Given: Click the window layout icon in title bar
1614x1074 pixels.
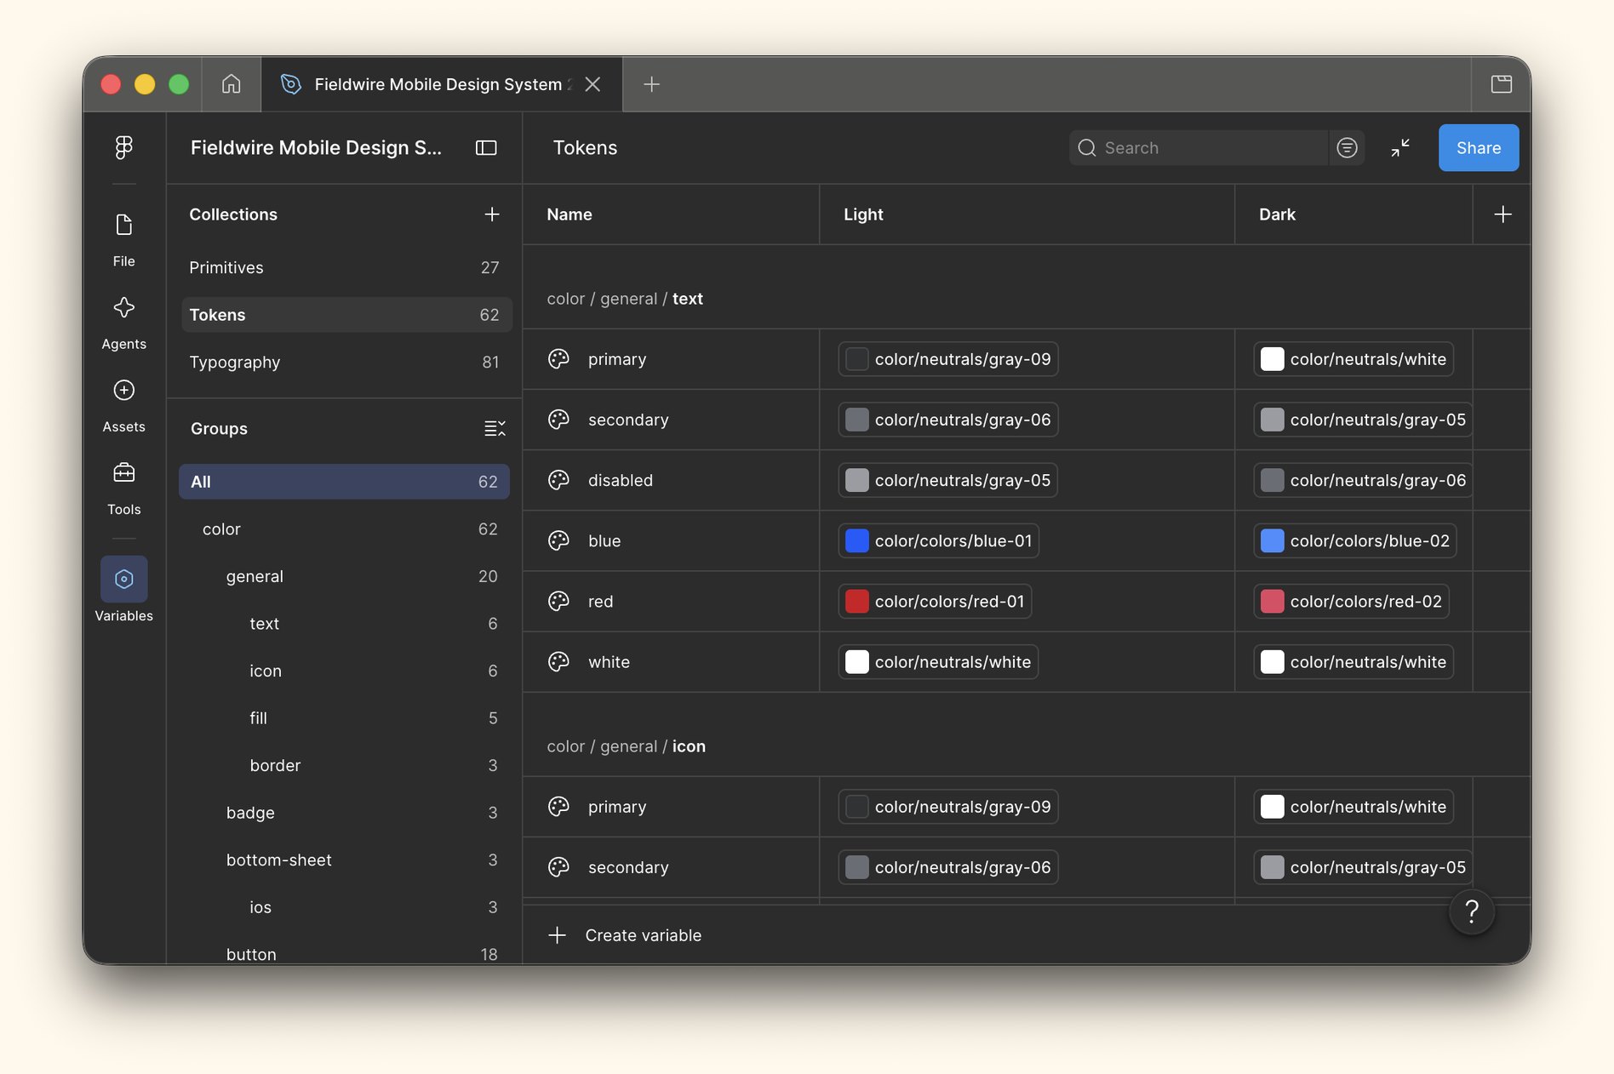Looking at the screenshot, I should click(x=1502, y=84).
